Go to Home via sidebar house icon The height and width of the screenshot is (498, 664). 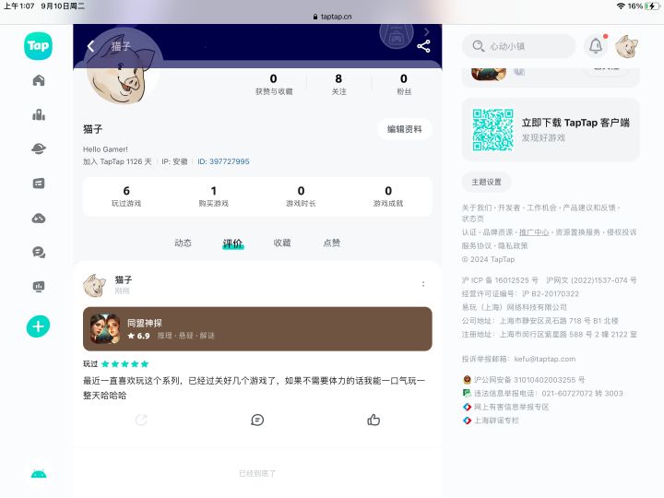pos(39,80)
